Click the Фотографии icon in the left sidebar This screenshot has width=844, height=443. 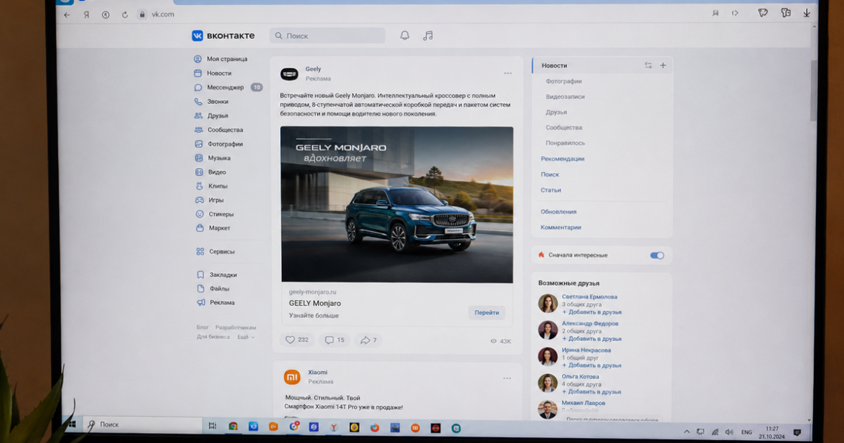[x=199, y=144]
